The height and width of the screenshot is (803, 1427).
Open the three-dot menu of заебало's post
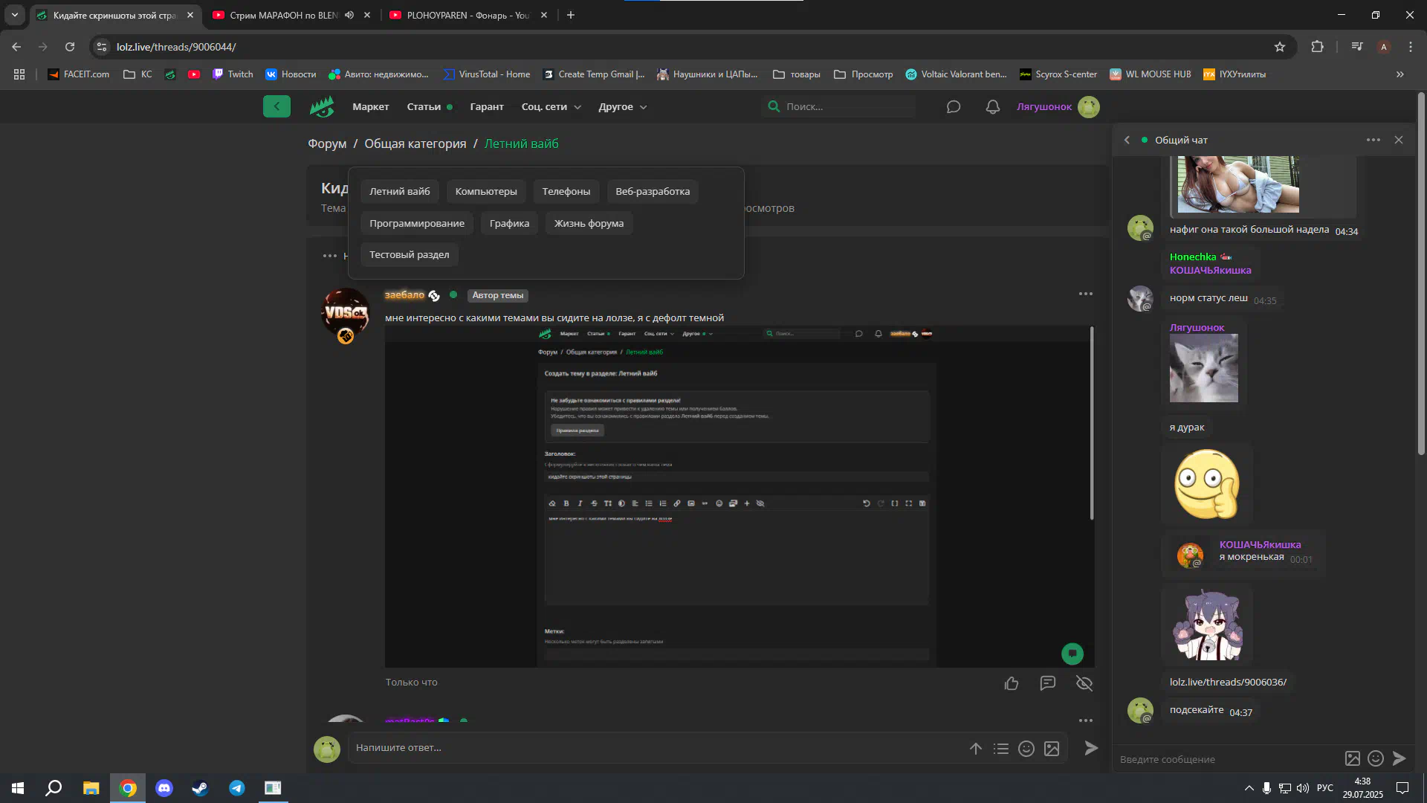coord(1086,294)
